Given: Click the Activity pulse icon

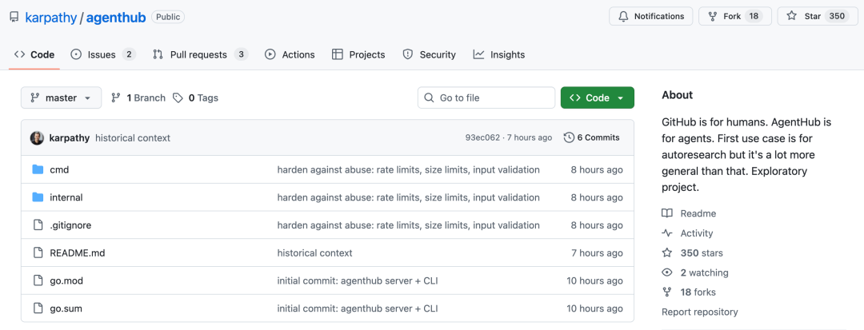Looking at the screenshot, I should click(667, 233).
